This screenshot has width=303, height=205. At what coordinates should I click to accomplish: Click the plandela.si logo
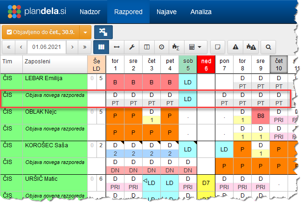37,11
